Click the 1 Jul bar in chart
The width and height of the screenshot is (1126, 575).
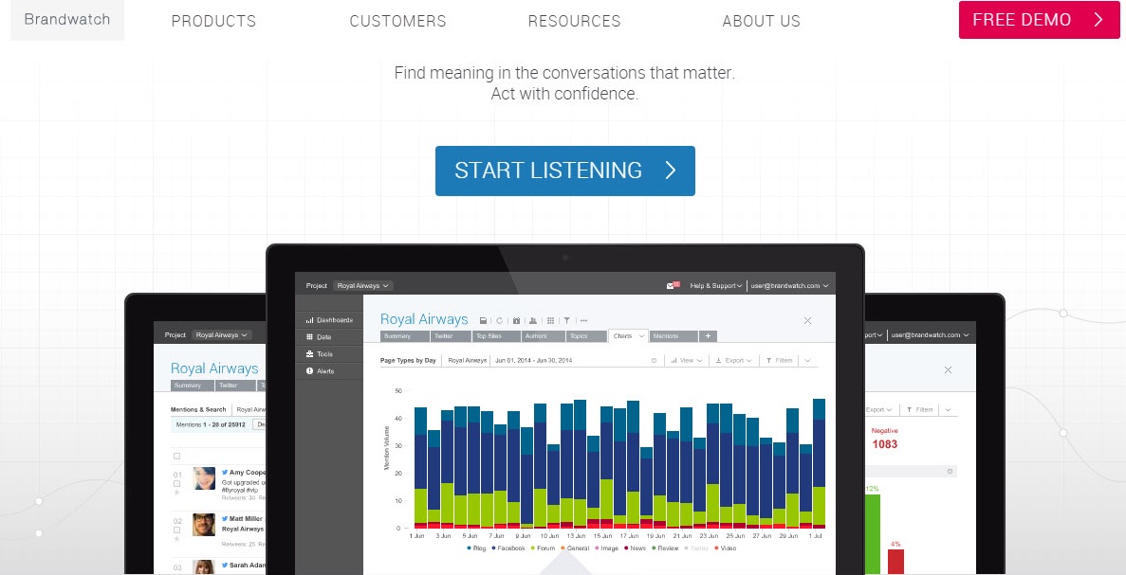coord(819,464)
